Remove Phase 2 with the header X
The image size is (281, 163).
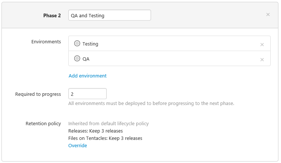pyautogui.click(x=268, y=15)
